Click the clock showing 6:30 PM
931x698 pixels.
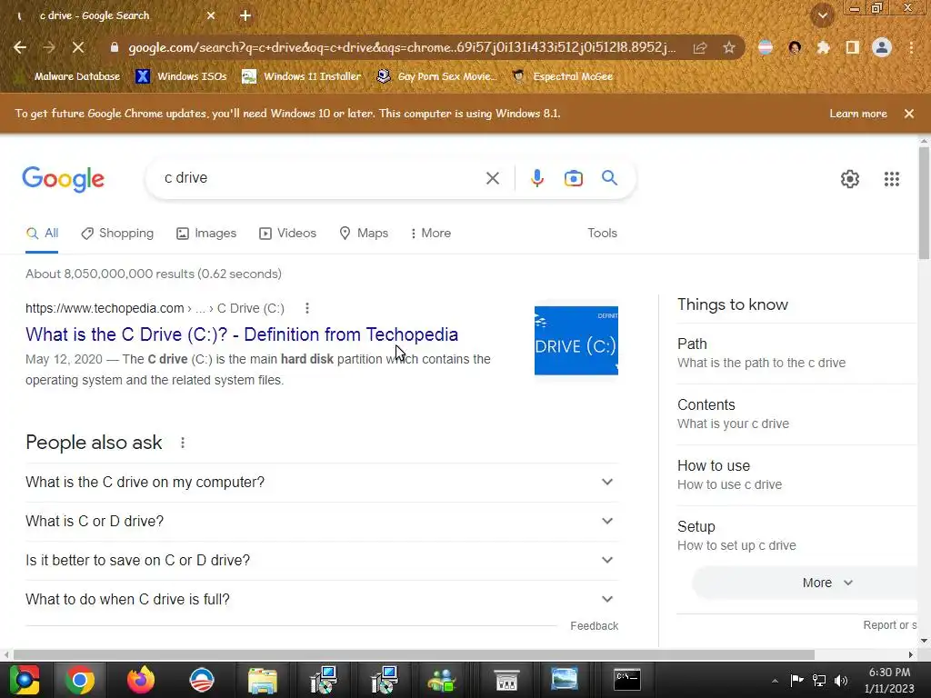(x=889, y=680)
